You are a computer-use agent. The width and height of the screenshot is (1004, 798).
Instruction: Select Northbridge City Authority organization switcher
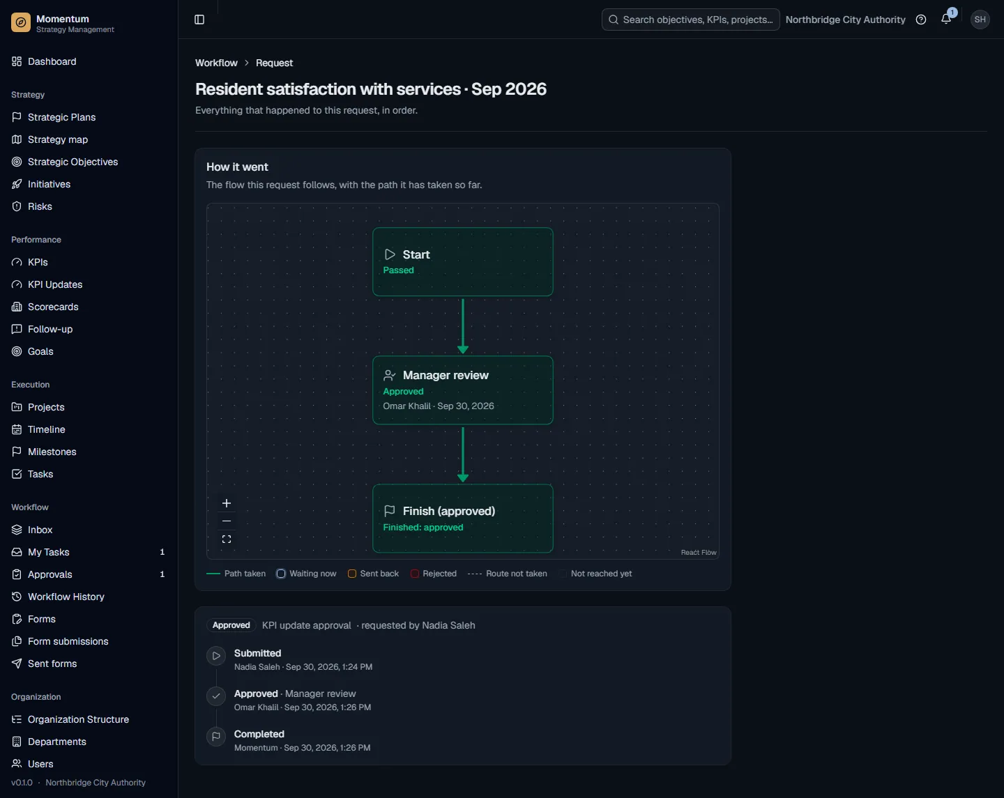tap(845, 20)
